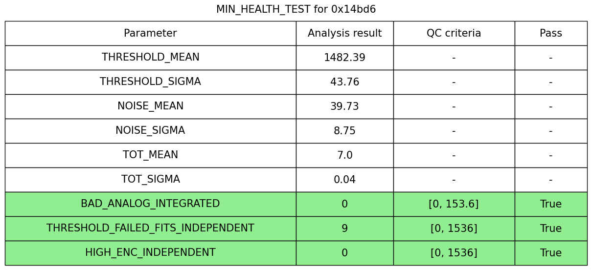592x270 pixels.
Task: Click the NOISE_SIGMA parameter cell
Action: (150, 131)
